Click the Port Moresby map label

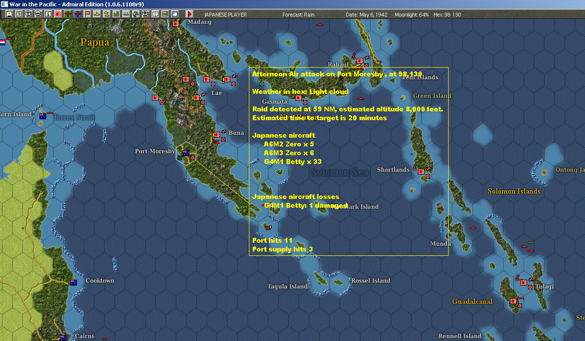coord(155,151)
